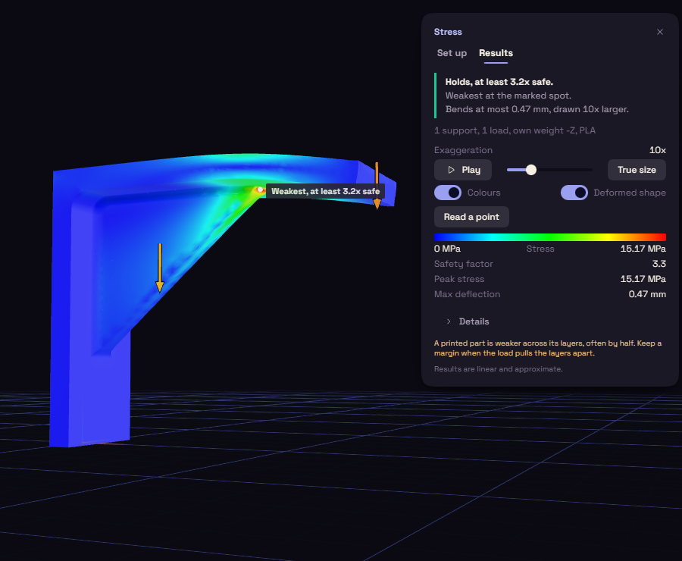Click the Exaggeration 10x value
682x561 pixels.
658,150
